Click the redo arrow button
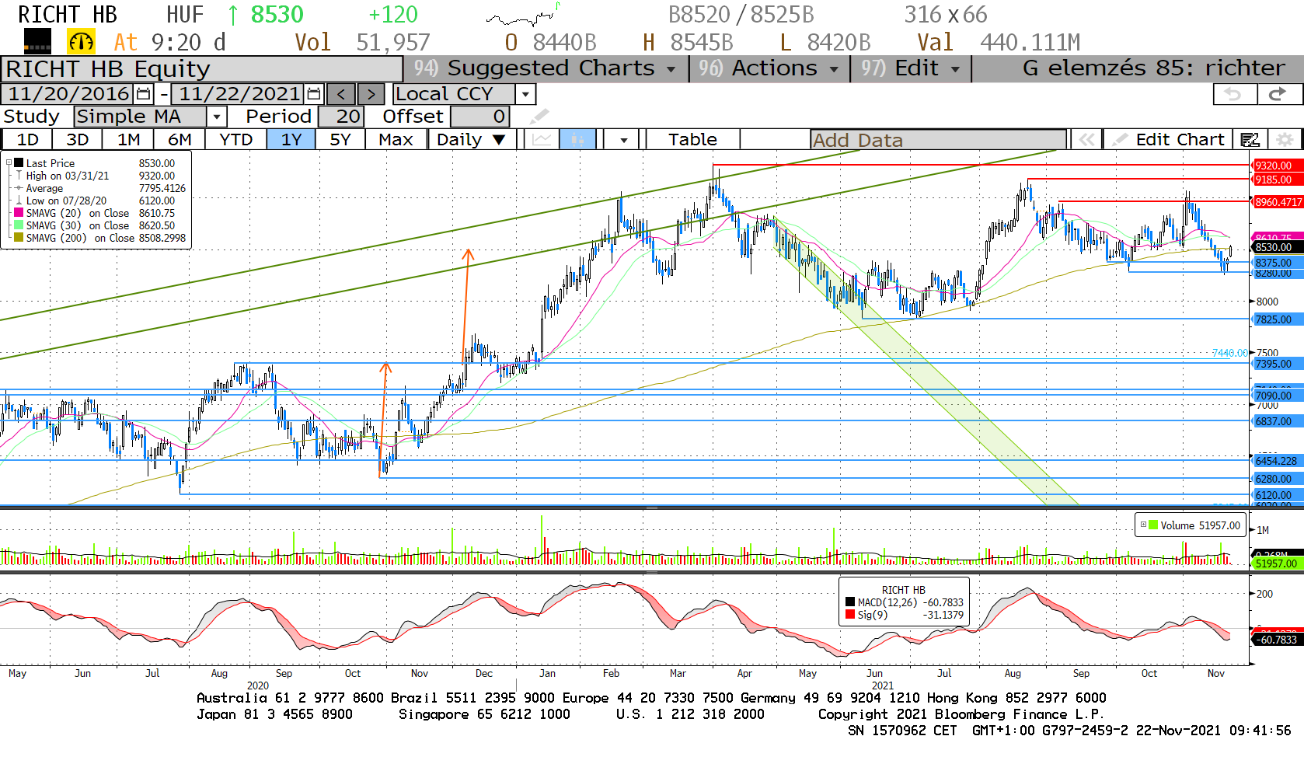 (x=1278, y=94)
